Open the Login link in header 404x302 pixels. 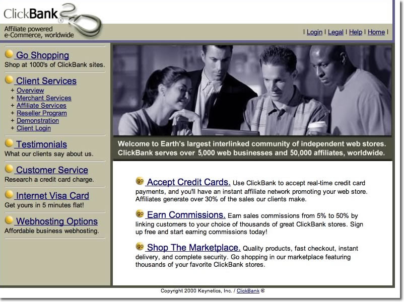tap(314, 32)
